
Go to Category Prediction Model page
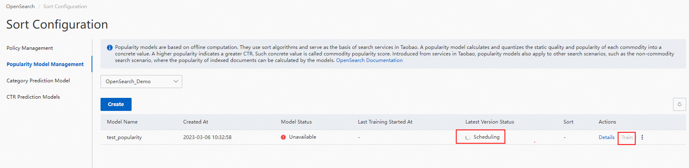(x=38, y=81)
